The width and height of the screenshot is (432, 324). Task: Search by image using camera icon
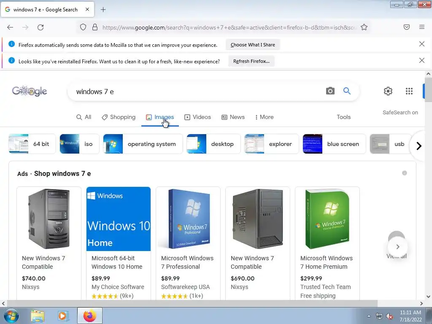click(x=330, y=91)
